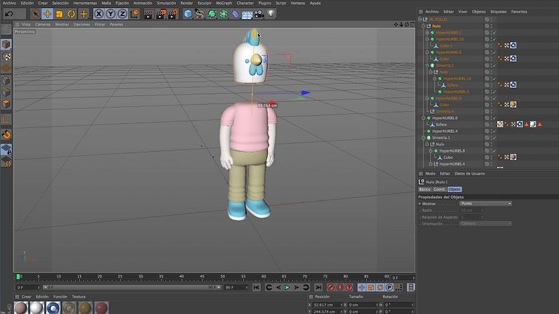The width and height of the screenshot is (559, 314).
Task: Open the array modeling objects icon
Action: (224, 14)
